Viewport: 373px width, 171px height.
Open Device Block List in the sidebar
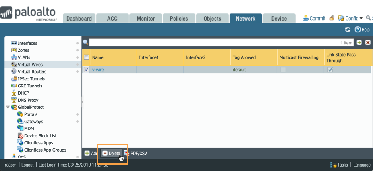coord(41,136)
